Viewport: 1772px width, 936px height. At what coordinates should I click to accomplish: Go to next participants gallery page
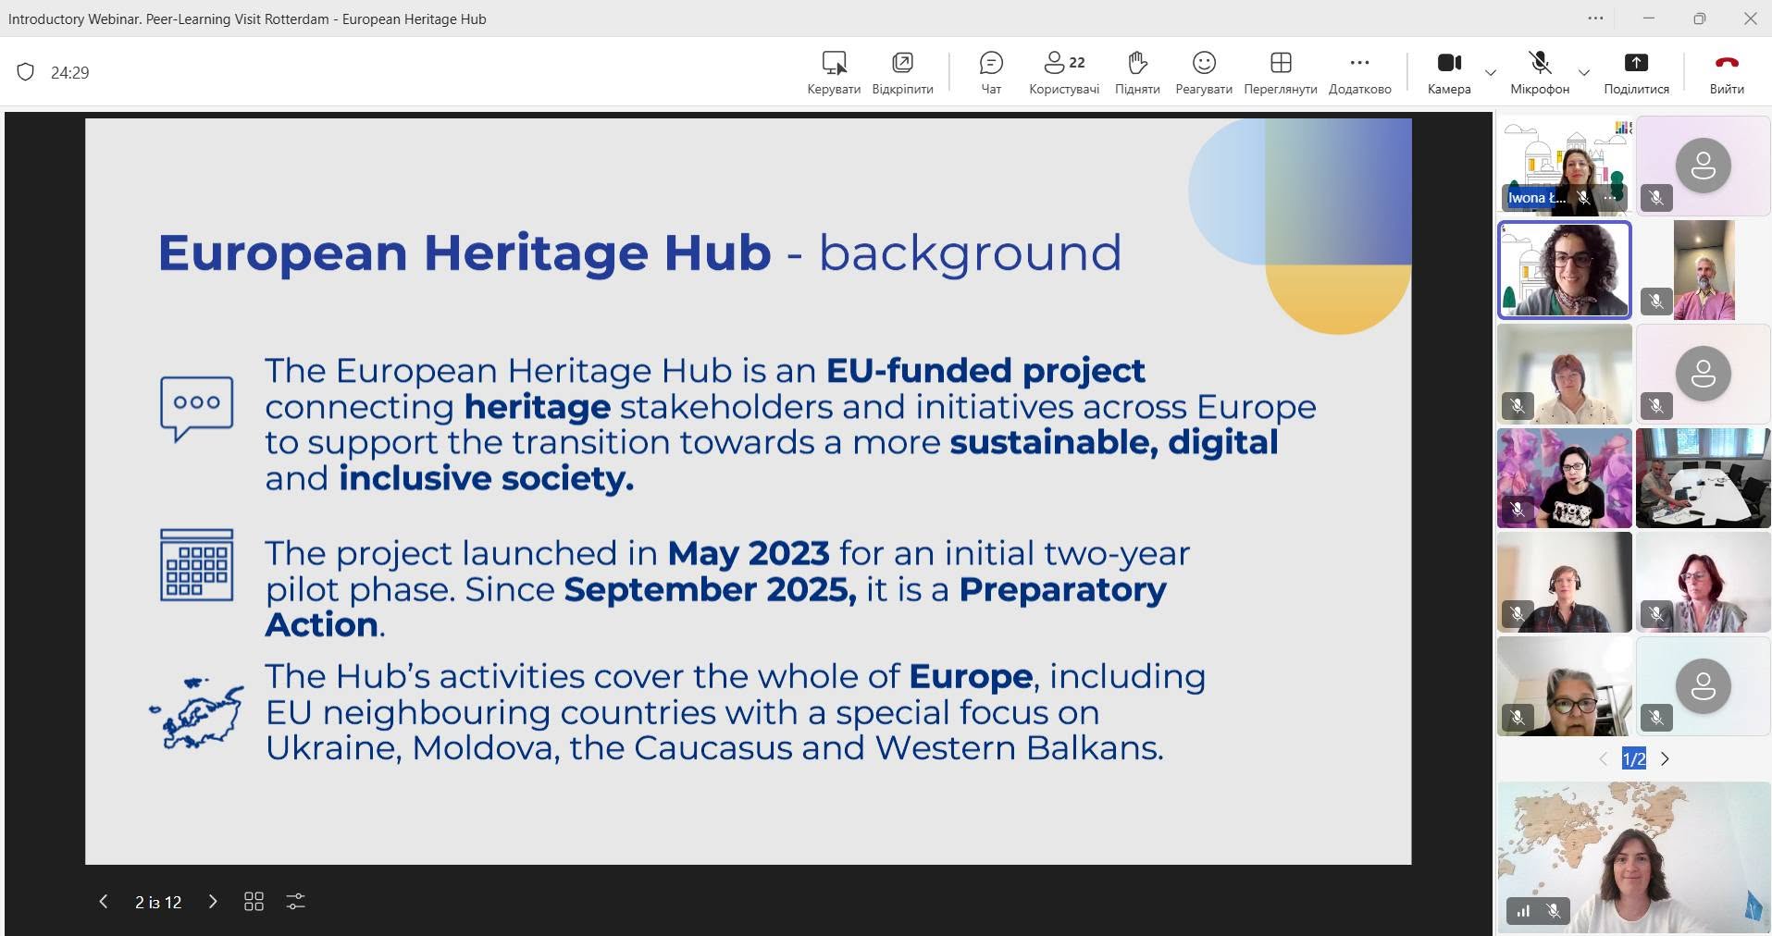[x=1665, y=759]
